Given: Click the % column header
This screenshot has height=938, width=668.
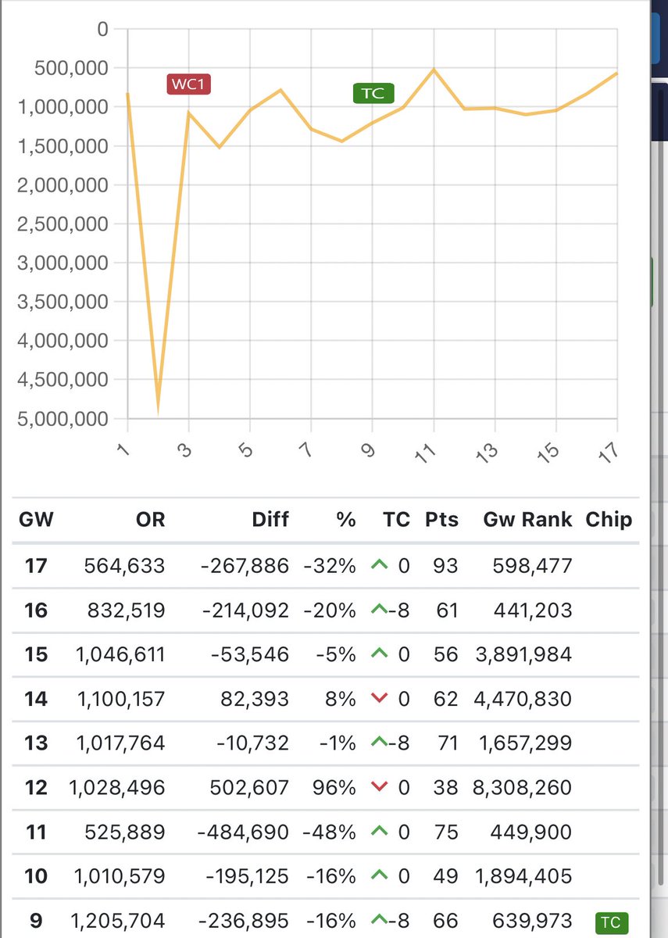Looking at the screenshot, I should [346, 520].
